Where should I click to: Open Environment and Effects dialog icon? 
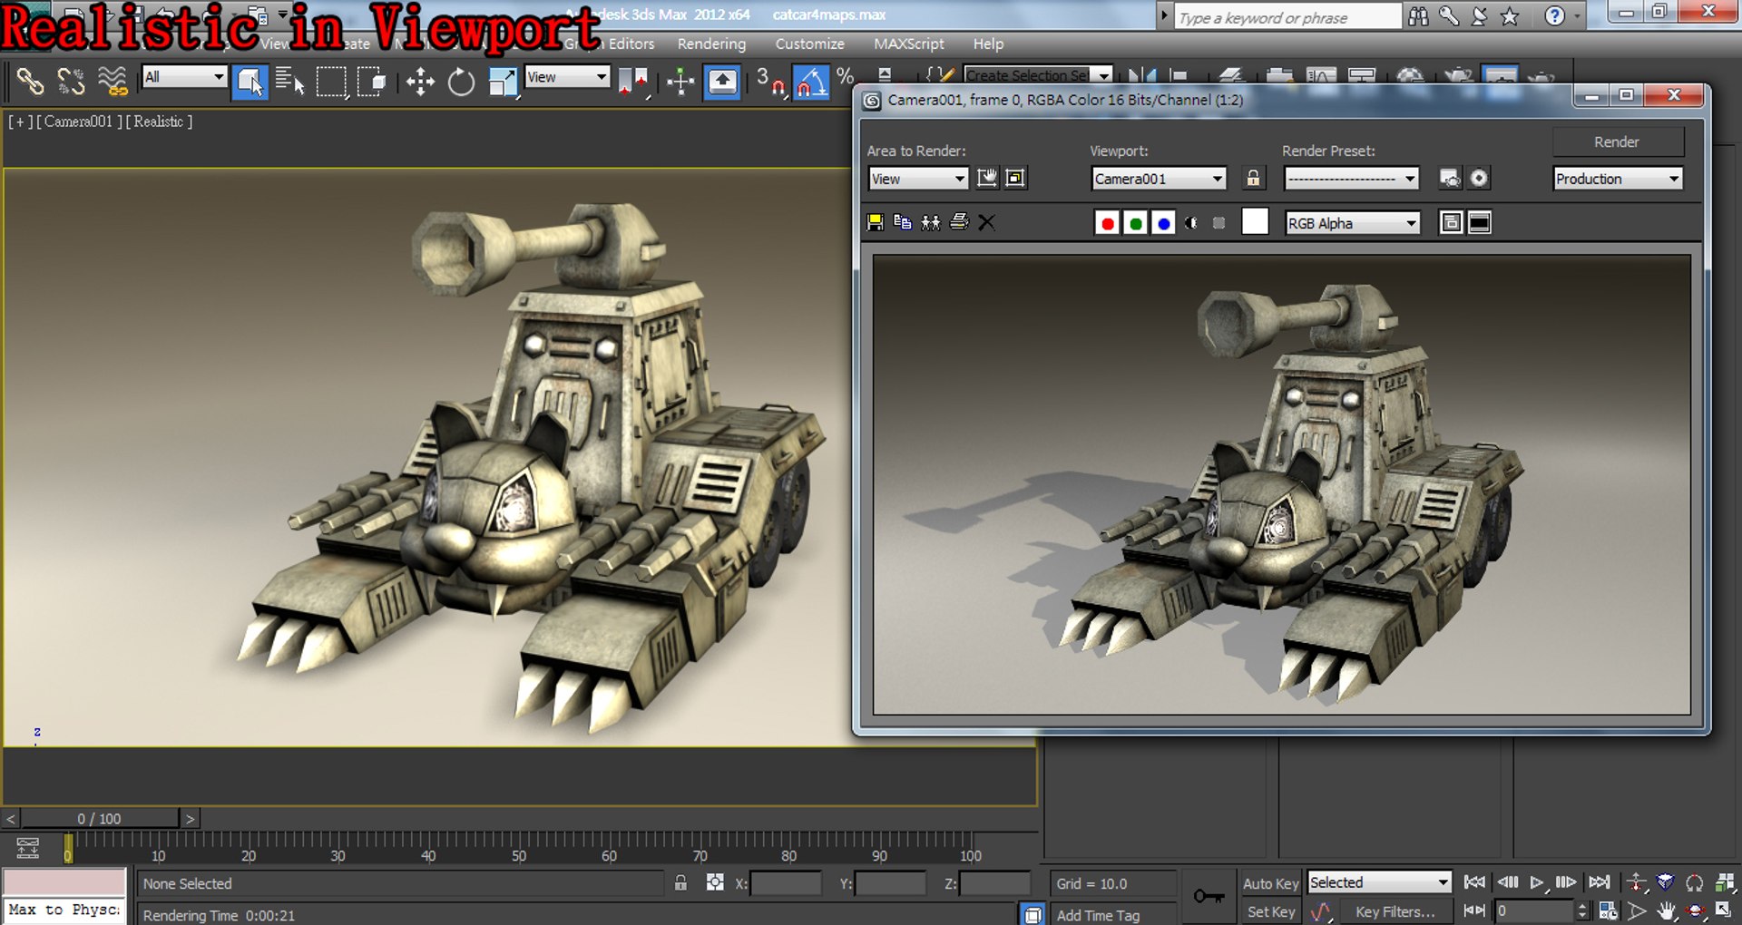(x=1479, y=179)
